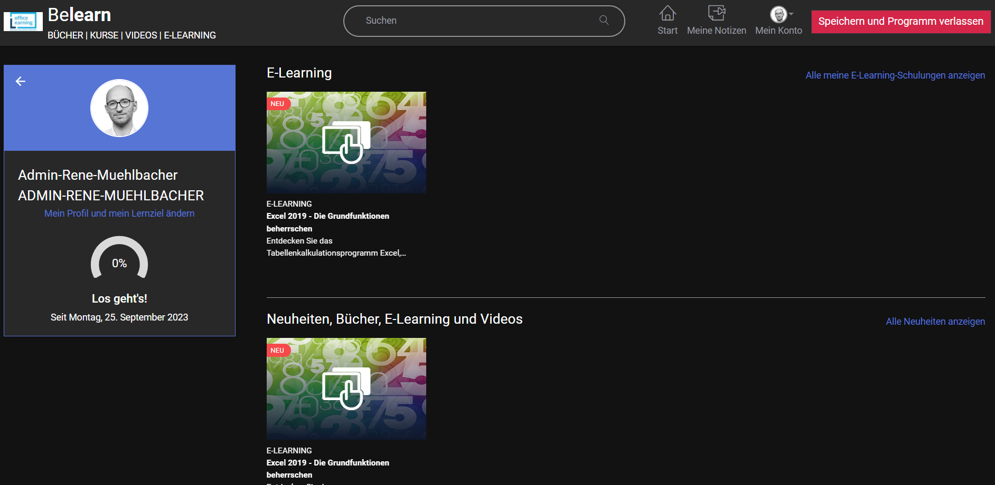Click the NEU badge in Neuheiten section
The width and height of the screenshot is (995, 485).
(277, 351)
